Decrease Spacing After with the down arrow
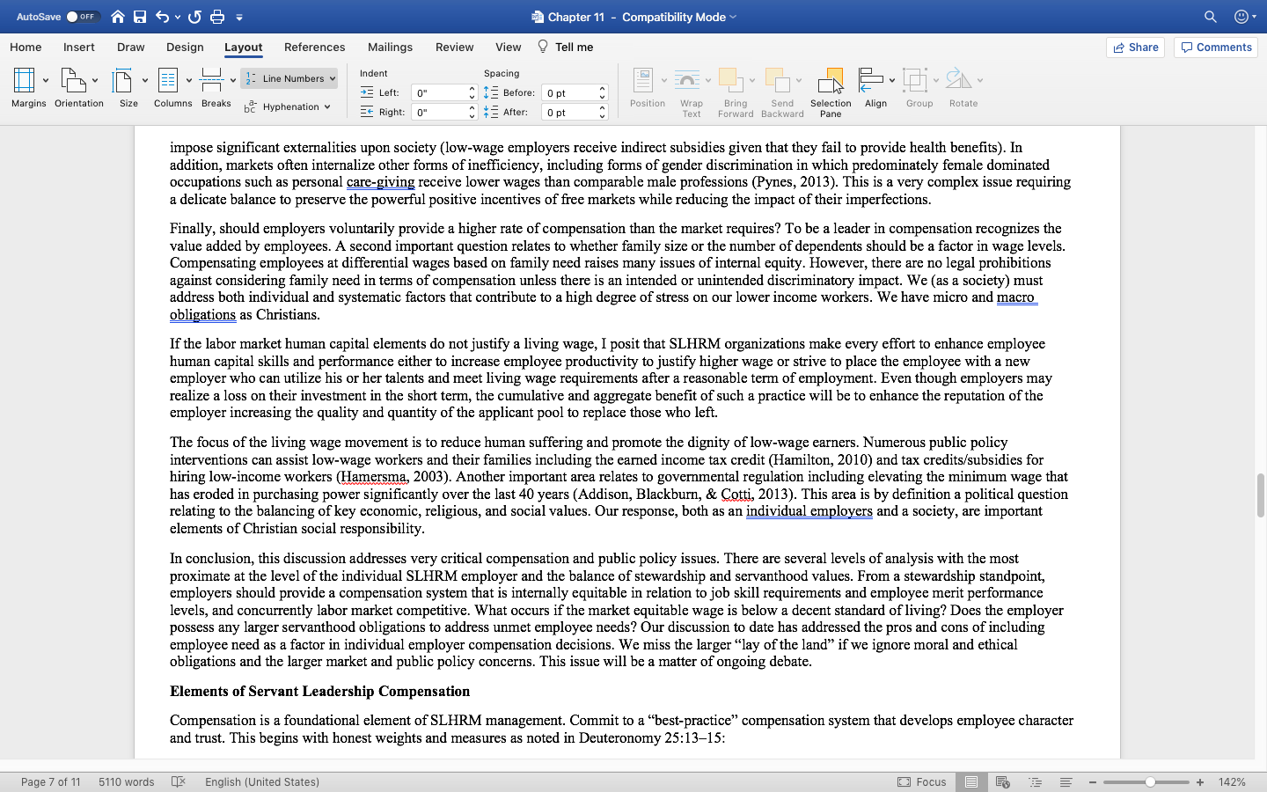This screenshot has width=1267, height=792. [x=603, y=116]
